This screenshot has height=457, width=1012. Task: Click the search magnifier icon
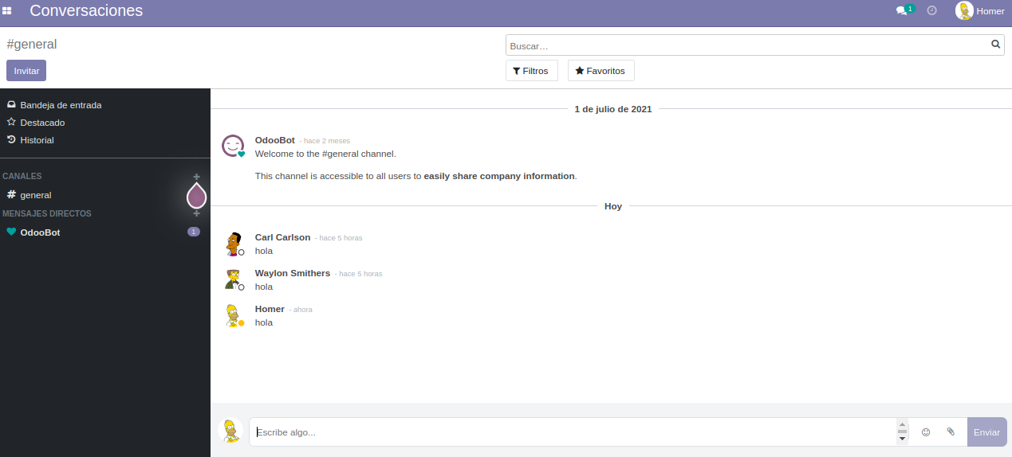point(995,45)
